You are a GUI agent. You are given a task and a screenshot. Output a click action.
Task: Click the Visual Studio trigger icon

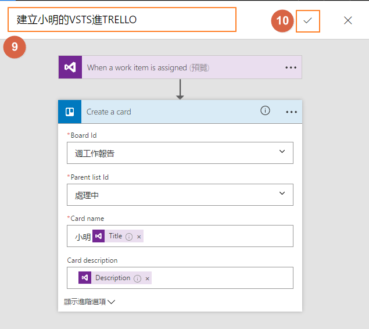(x=70, y=67)
